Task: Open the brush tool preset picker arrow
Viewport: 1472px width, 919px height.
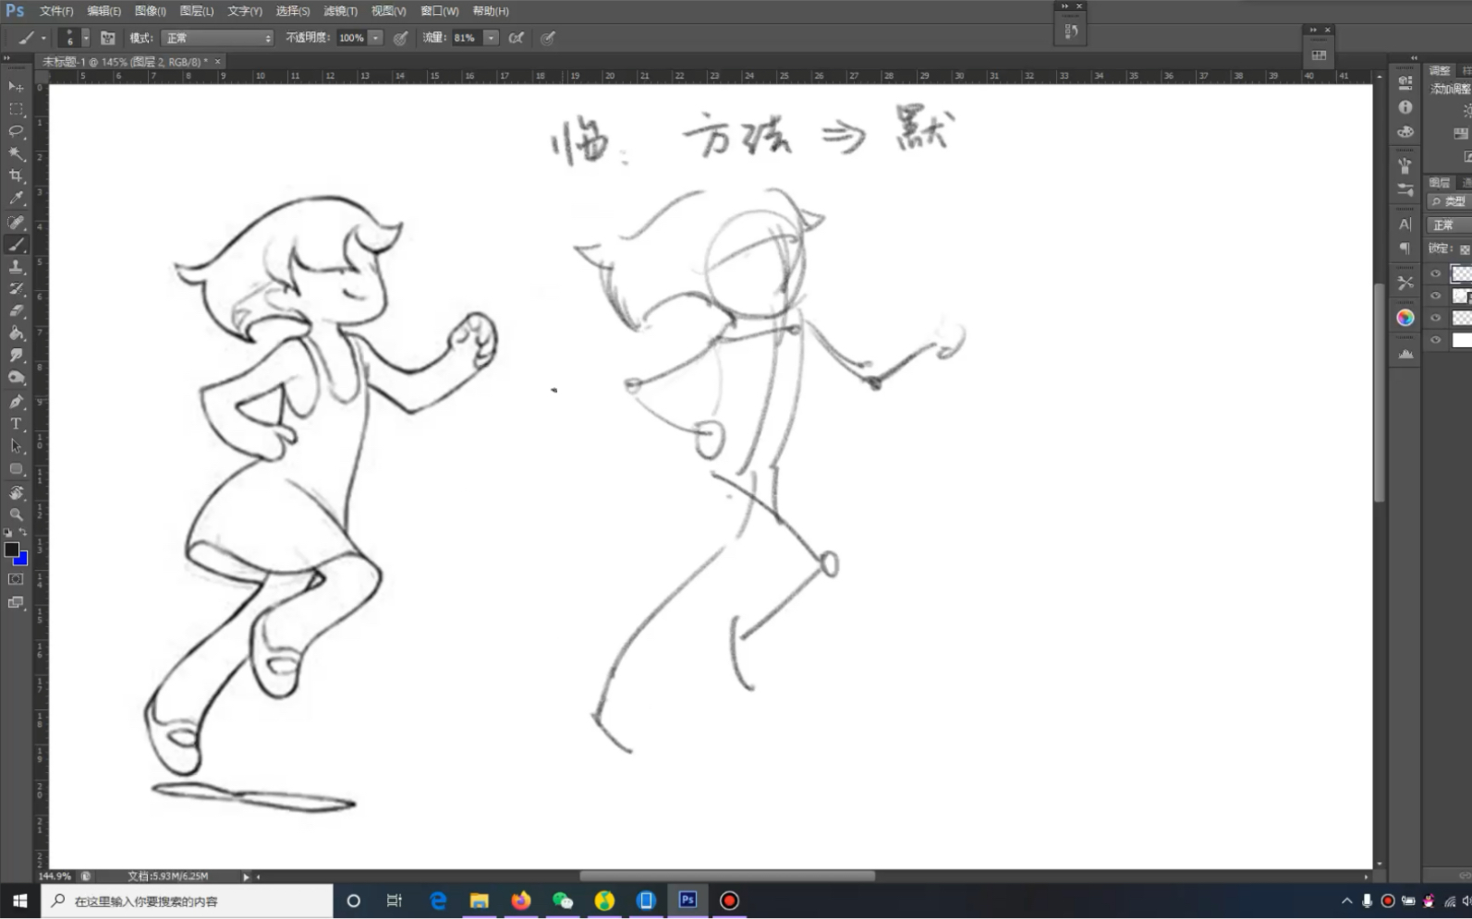Action: [43, 38]
